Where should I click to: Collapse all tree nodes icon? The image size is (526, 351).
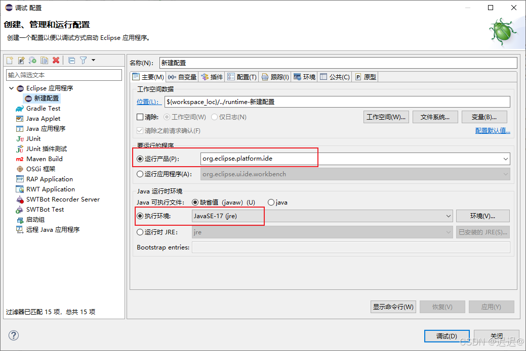(71, 60)
